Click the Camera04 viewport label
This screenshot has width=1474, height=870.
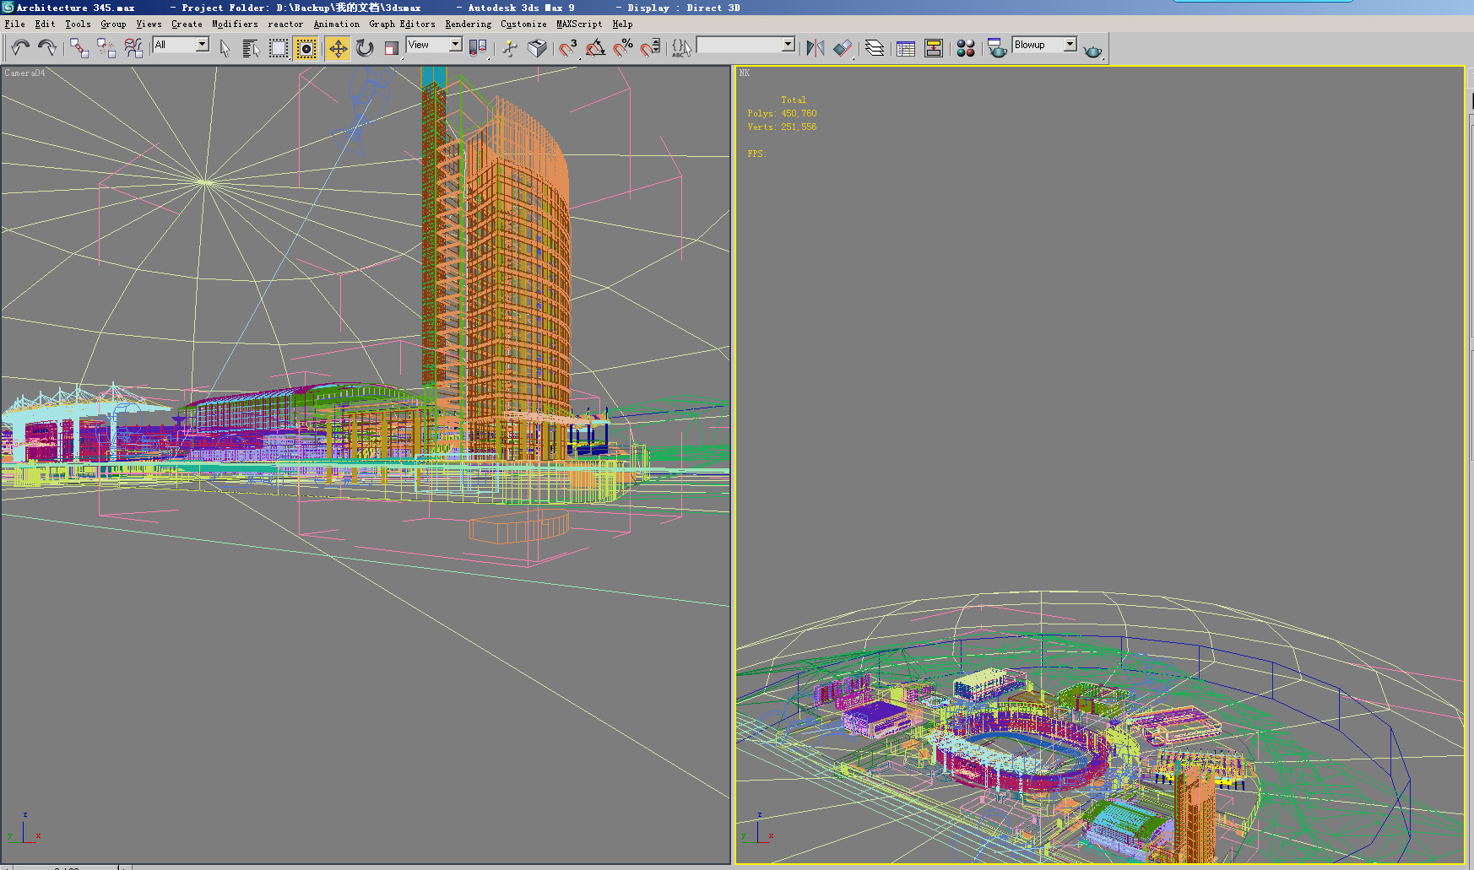[24, 73]
